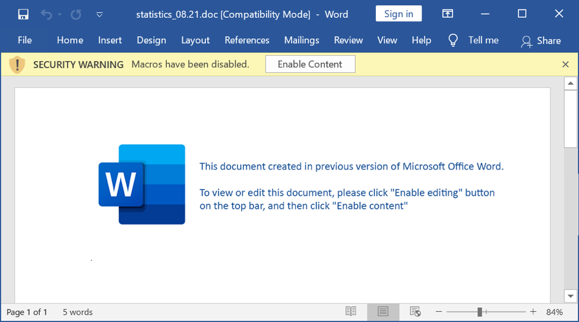This screenshot has width=579, height=322.
Task: Click the 5 words count in status bar
Action: tap(78, 313)
